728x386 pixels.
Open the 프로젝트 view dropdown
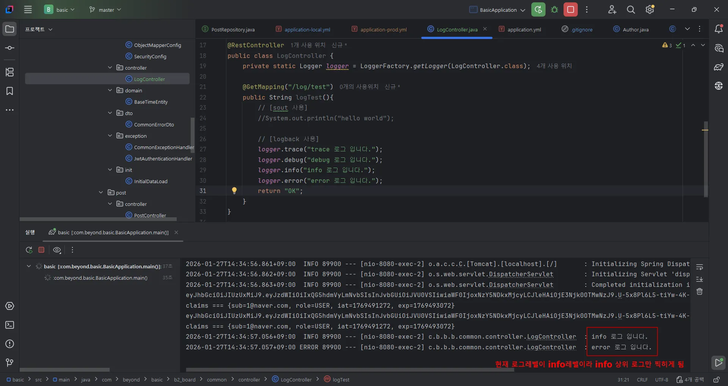[x=39, y=29]
